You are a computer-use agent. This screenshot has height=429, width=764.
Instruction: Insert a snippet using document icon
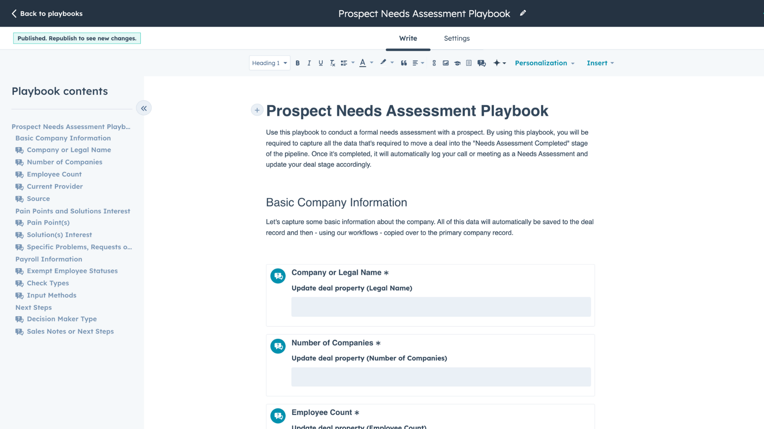coord(469,63)
